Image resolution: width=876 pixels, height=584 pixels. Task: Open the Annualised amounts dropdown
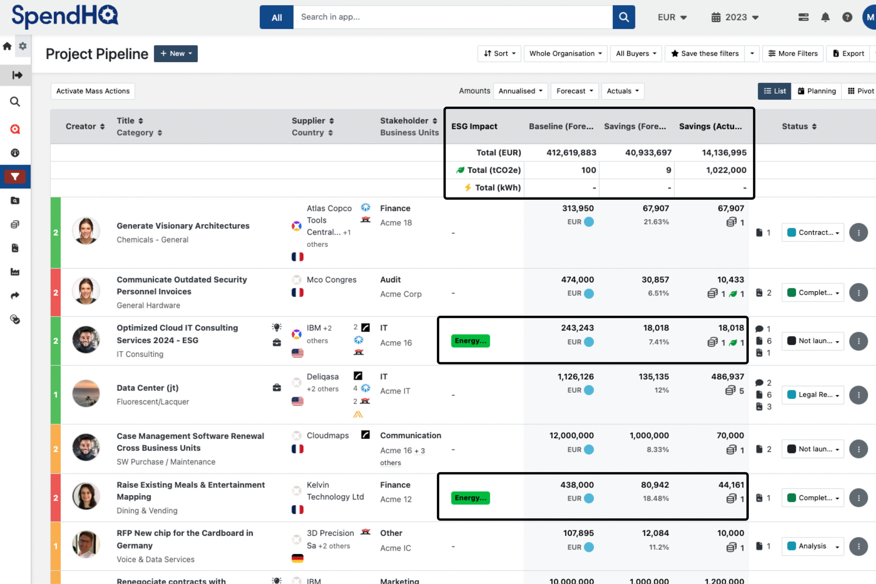[520, 91]
